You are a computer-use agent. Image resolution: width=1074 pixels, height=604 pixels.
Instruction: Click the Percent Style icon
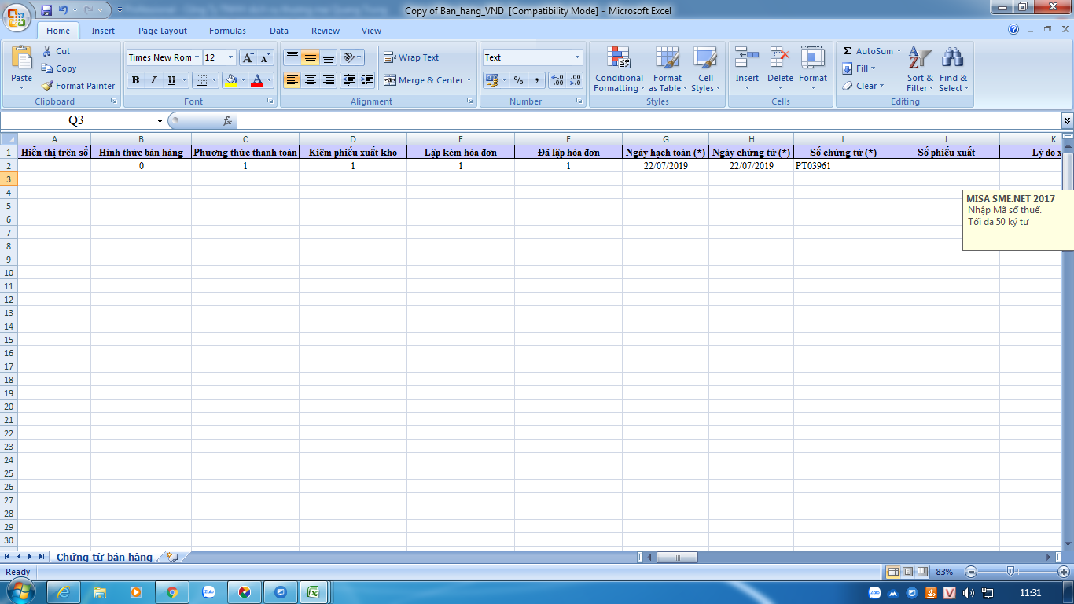point(518,80)
